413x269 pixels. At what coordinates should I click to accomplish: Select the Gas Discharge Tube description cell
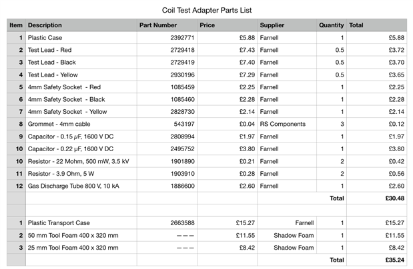coord(73,185)
